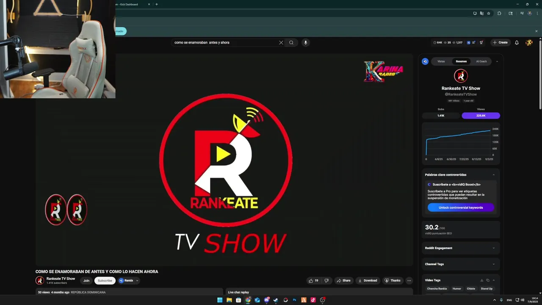
Task: Switch to the Vistas tab
Action: pyautogui.click(x=441, y=61)
